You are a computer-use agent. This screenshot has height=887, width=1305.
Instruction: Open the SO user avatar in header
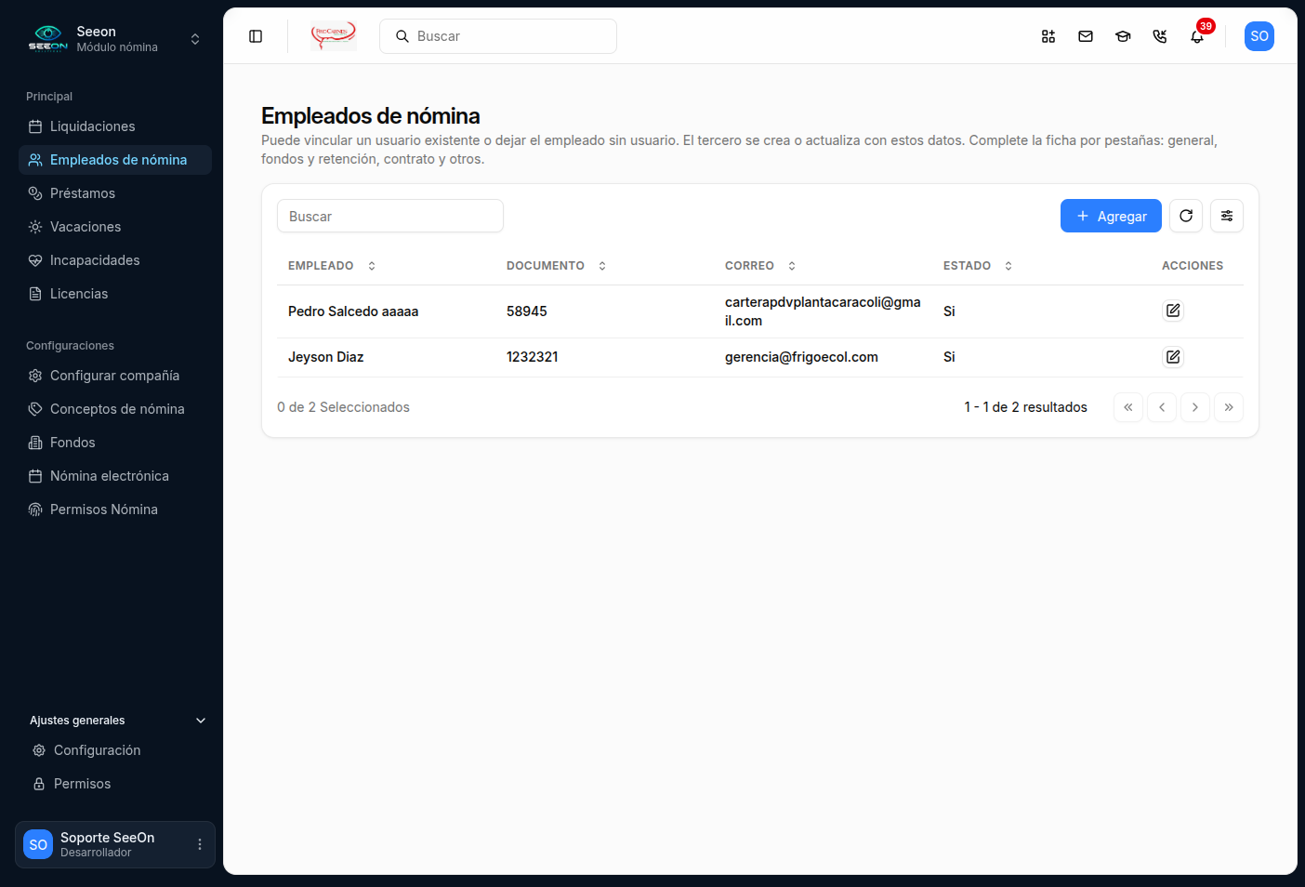pos(1259,36)
